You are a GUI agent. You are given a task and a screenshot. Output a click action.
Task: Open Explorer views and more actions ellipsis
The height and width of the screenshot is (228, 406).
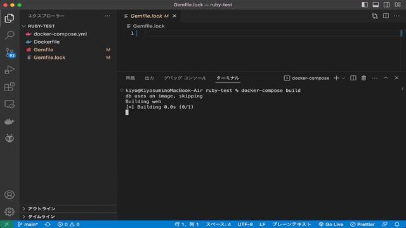(x=108, y=16)
